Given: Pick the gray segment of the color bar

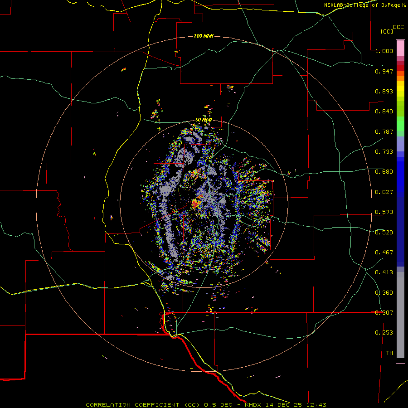Looking at the screenshot, I should 400,315.
